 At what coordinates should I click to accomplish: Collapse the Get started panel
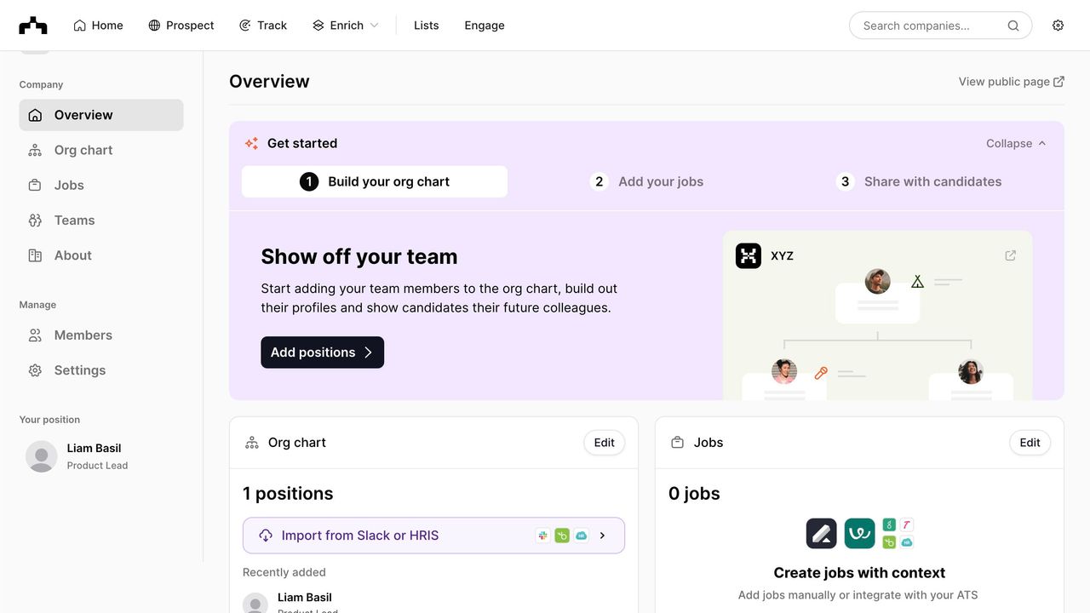[x=1016, y=143]
